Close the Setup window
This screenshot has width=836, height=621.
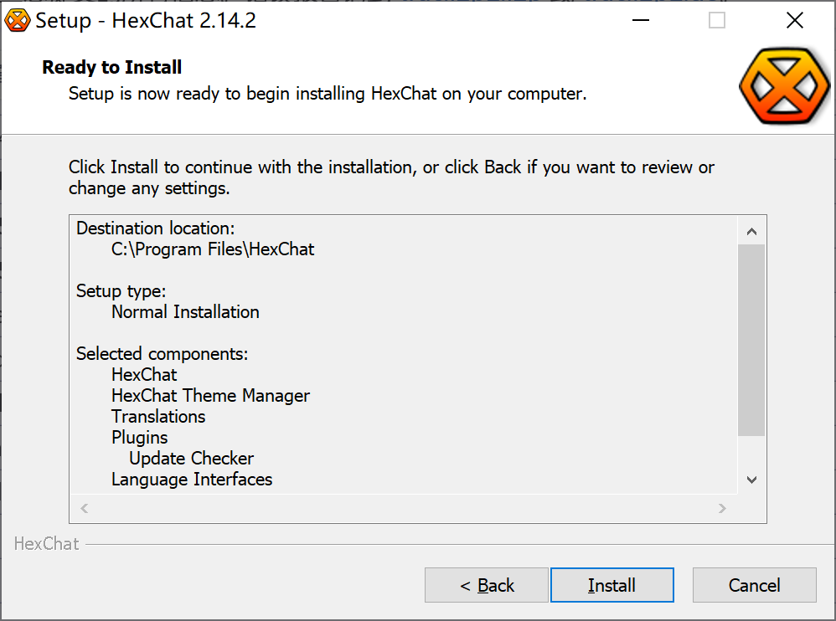pyautogui.click(x=794, y=21)
